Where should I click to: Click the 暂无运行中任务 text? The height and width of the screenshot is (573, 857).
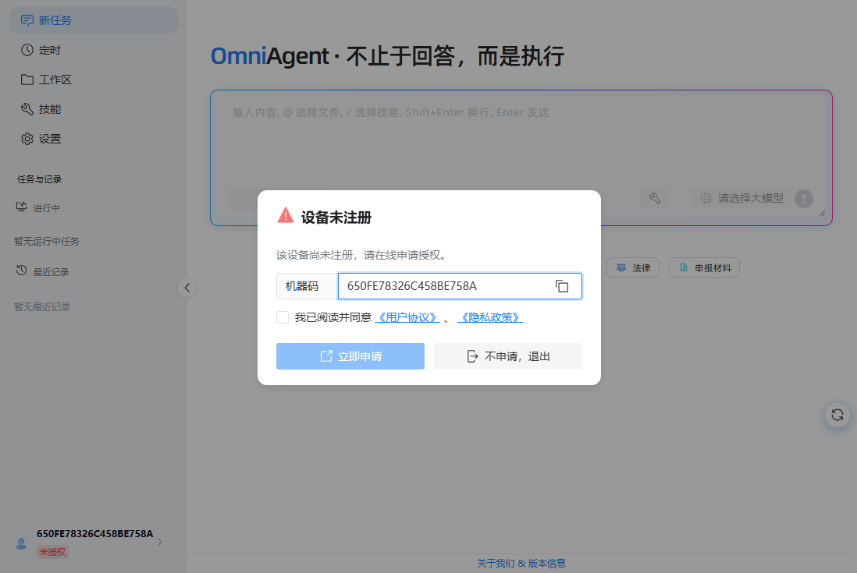pyautogui.click(x=47, y=241)
